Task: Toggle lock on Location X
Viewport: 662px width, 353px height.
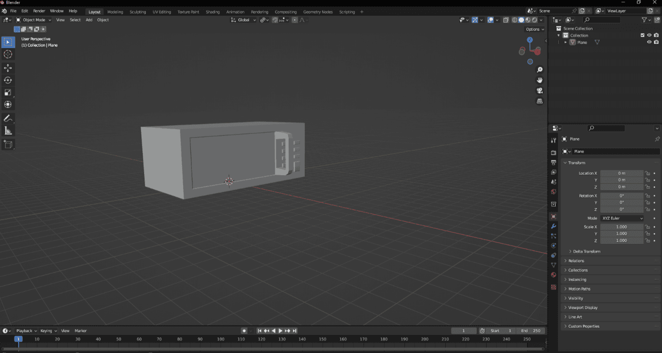Action: [648, 173]
